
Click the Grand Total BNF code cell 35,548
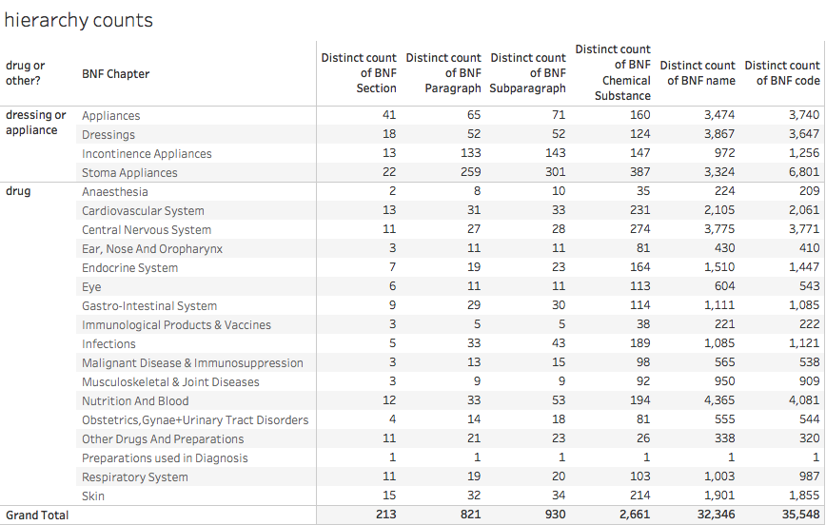click(800, 515)
